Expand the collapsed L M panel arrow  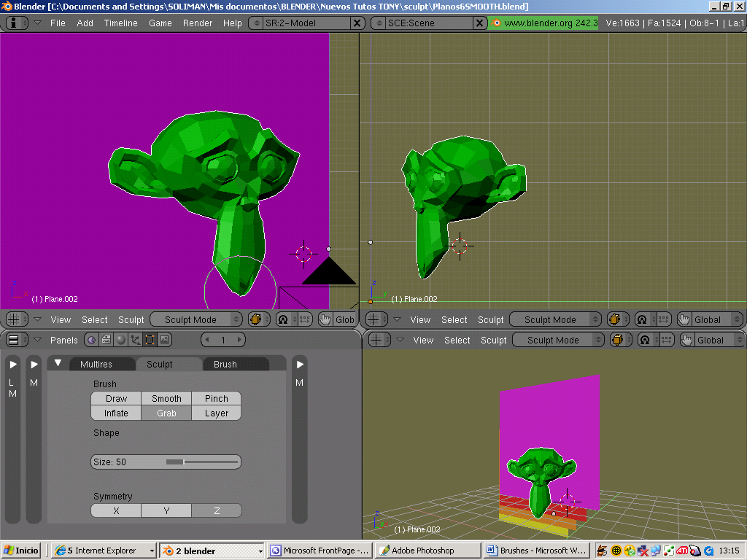point(13,365)
